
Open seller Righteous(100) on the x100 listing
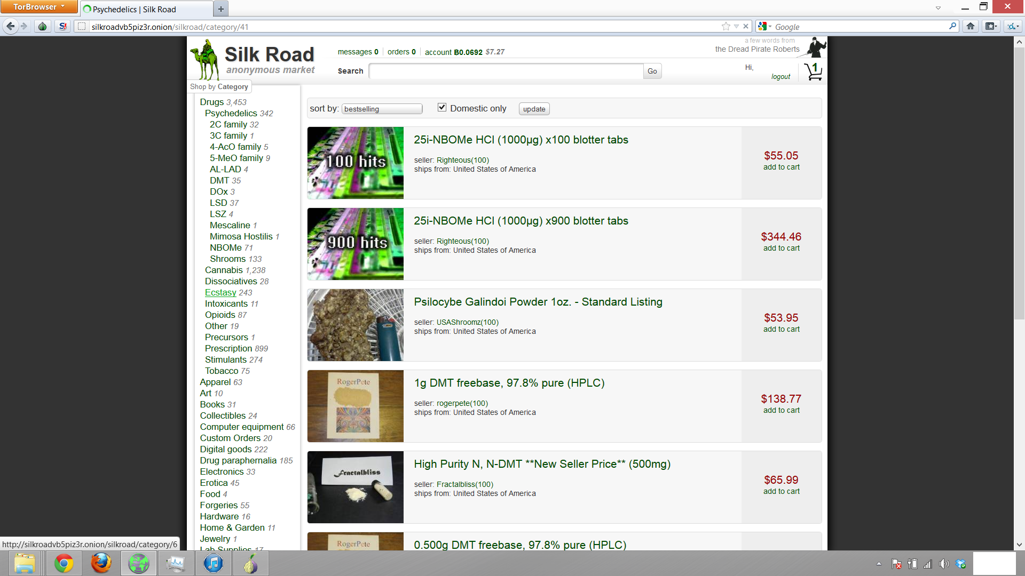click(x=462, y=160)
